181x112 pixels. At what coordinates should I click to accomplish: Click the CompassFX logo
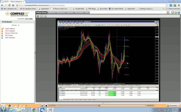[x=17, y=14]
